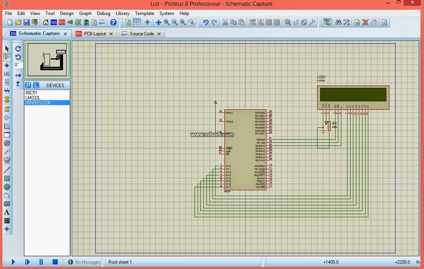Select the Wire Label mode tool

coord(7,74)
